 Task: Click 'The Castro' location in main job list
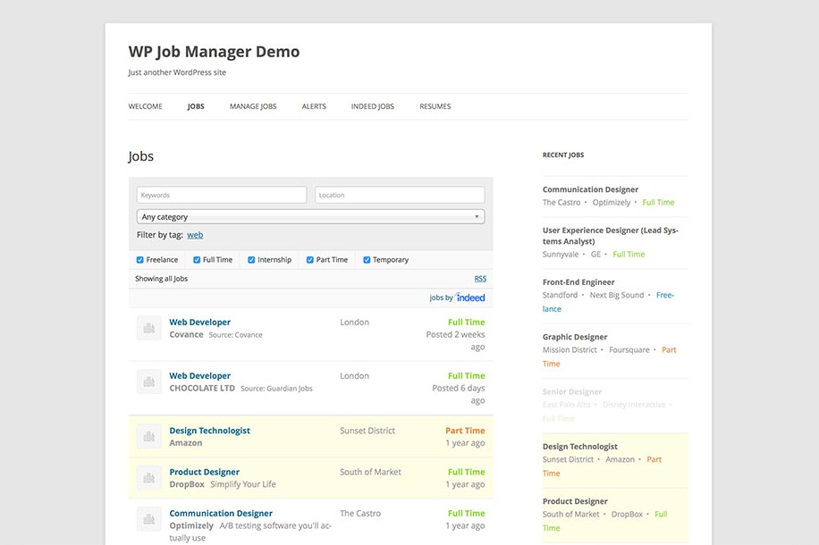click(x=360, y=513)
